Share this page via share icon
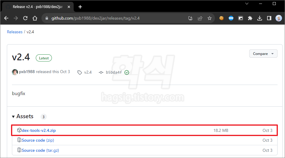This screenshot has width=285, height=158. tap(200, 18)
